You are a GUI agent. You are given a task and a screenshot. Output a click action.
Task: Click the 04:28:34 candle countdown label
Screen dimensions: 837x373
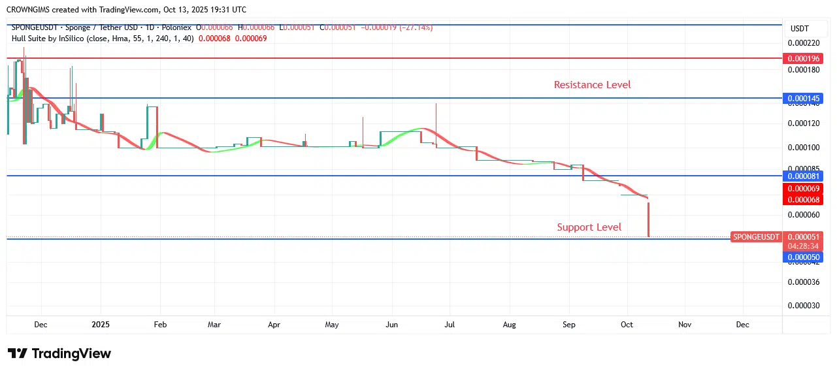804,246
